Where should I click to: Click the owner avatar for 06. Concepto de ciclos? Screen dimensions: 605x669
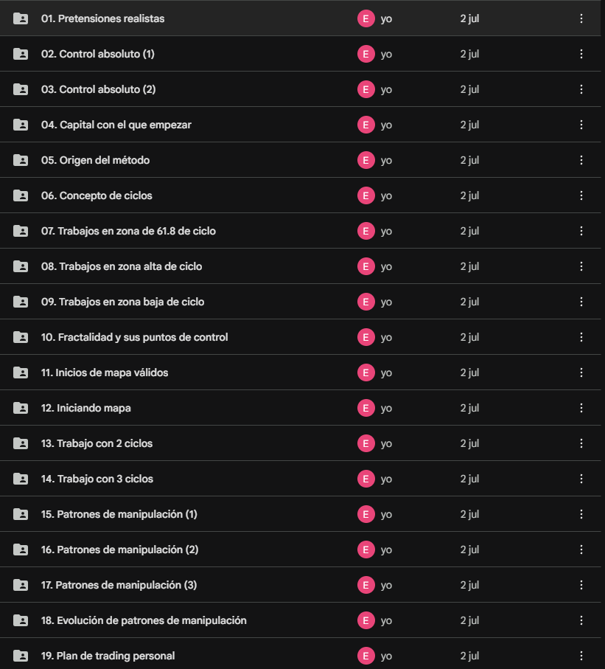click(x=366, y=195)
